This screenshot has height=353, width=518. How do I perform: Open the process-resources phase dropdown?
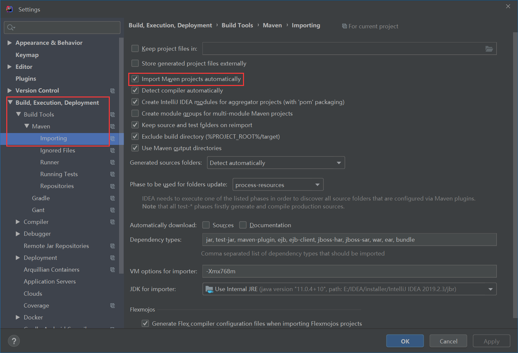(x=278, y=185)
